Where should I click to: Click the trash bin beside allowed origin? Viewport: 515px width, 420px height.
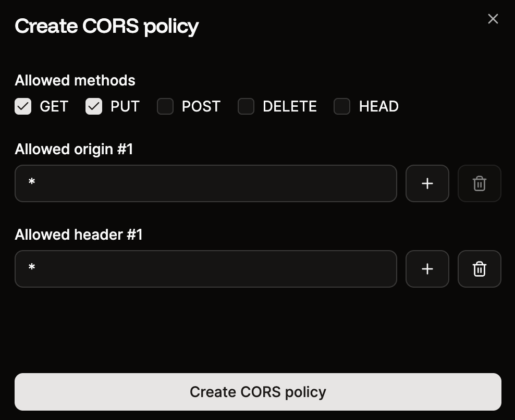pyautogui.click(x=479, y=183)
